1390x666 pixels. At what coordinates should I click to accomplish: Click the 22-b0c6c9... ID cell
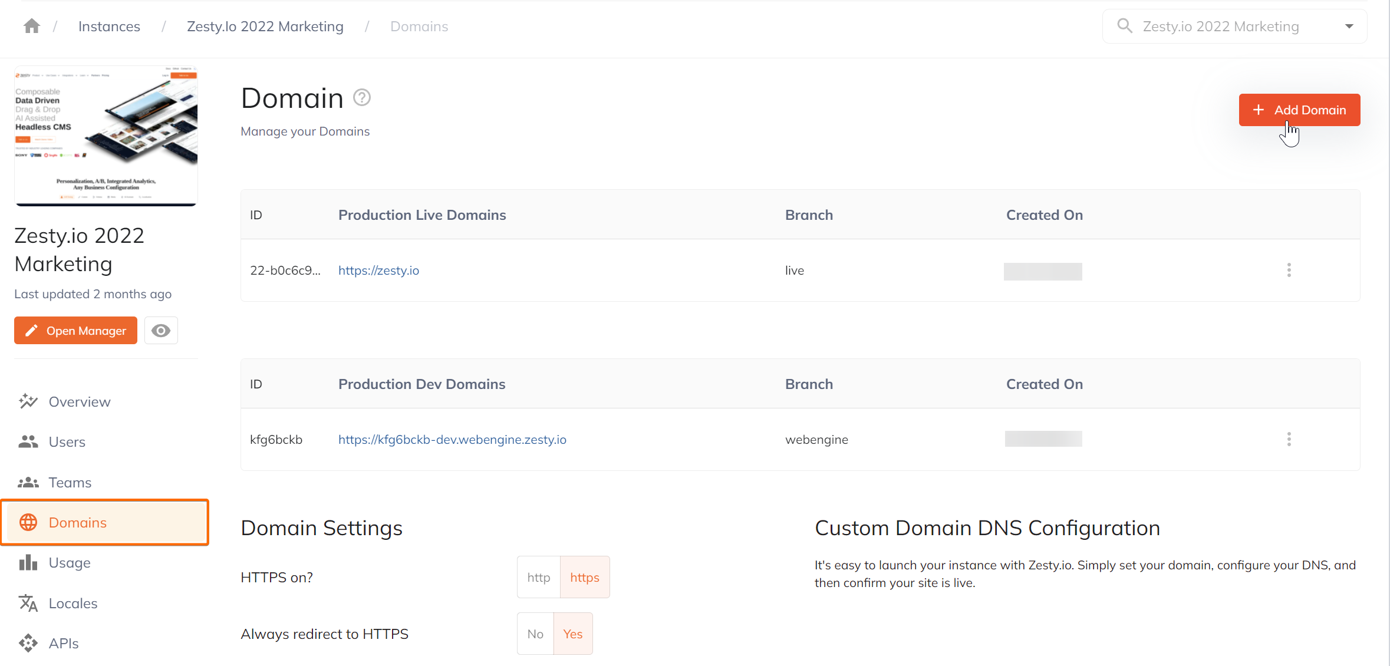(285, 270)
